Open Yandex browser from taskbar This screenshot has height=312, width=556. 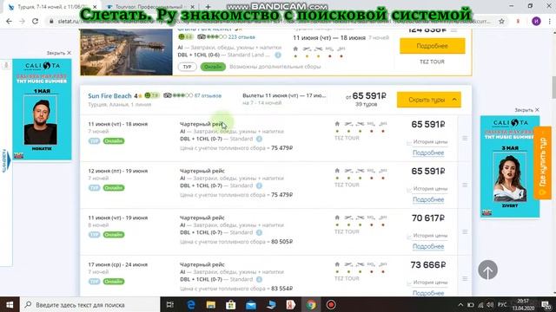[x=291, y=304]
